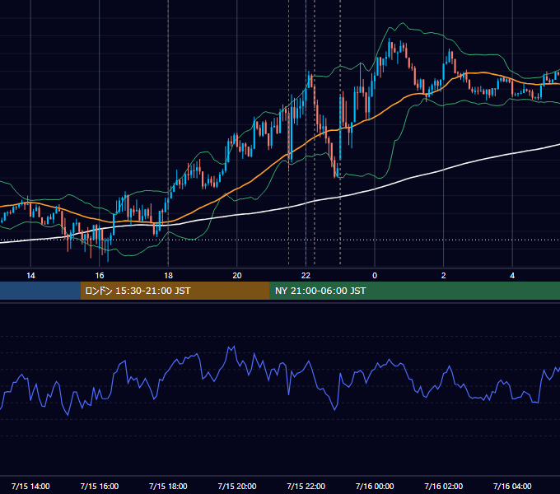Click the blue session bar before ロンドン
The image size is (560, 494).
pos(40,291)
